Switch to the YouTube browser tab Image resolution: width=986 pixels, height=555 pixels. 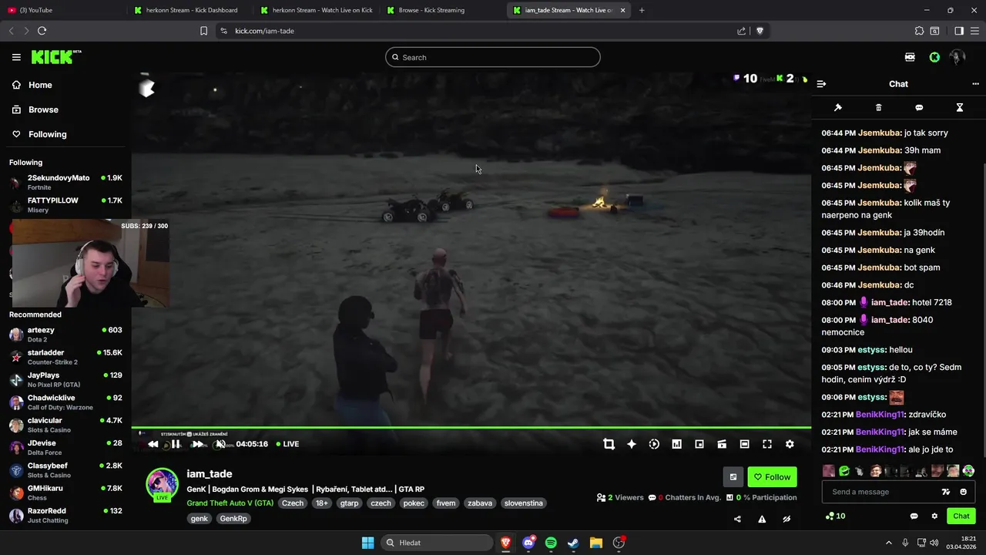click(x=65, y=10)
